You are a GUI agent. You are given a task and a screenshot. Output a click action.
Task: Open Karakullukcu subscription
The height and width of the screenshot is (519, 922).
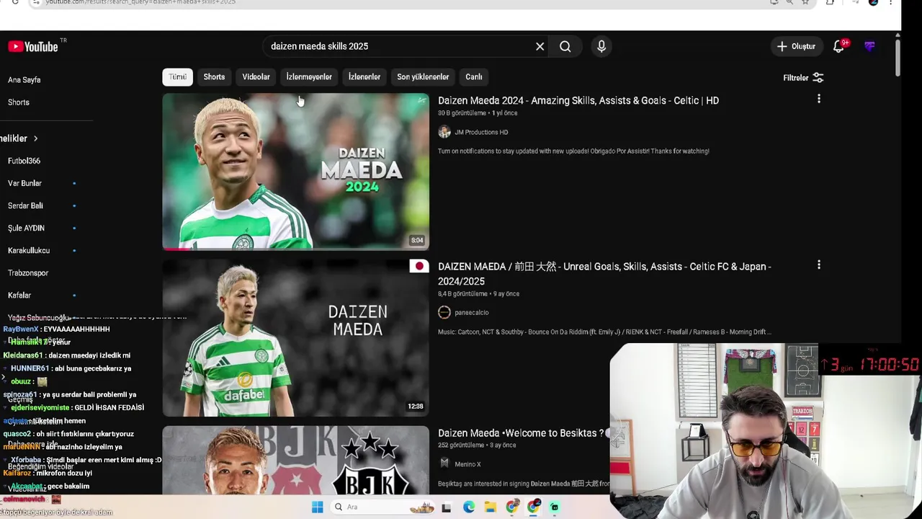coord(29,250)
